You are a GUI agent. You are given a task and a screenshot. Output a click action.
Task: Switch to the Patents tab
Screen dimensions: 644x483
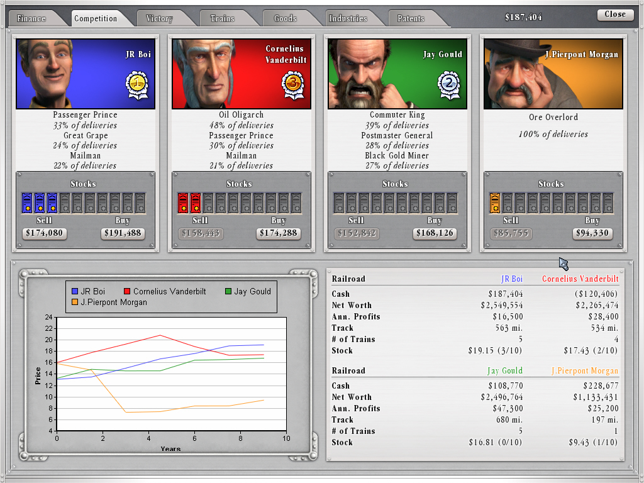(x=411, y=18)
